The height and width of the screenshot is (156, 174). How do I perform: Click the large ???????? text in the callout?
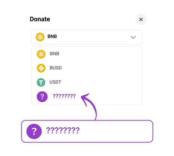tap(63, 130)
